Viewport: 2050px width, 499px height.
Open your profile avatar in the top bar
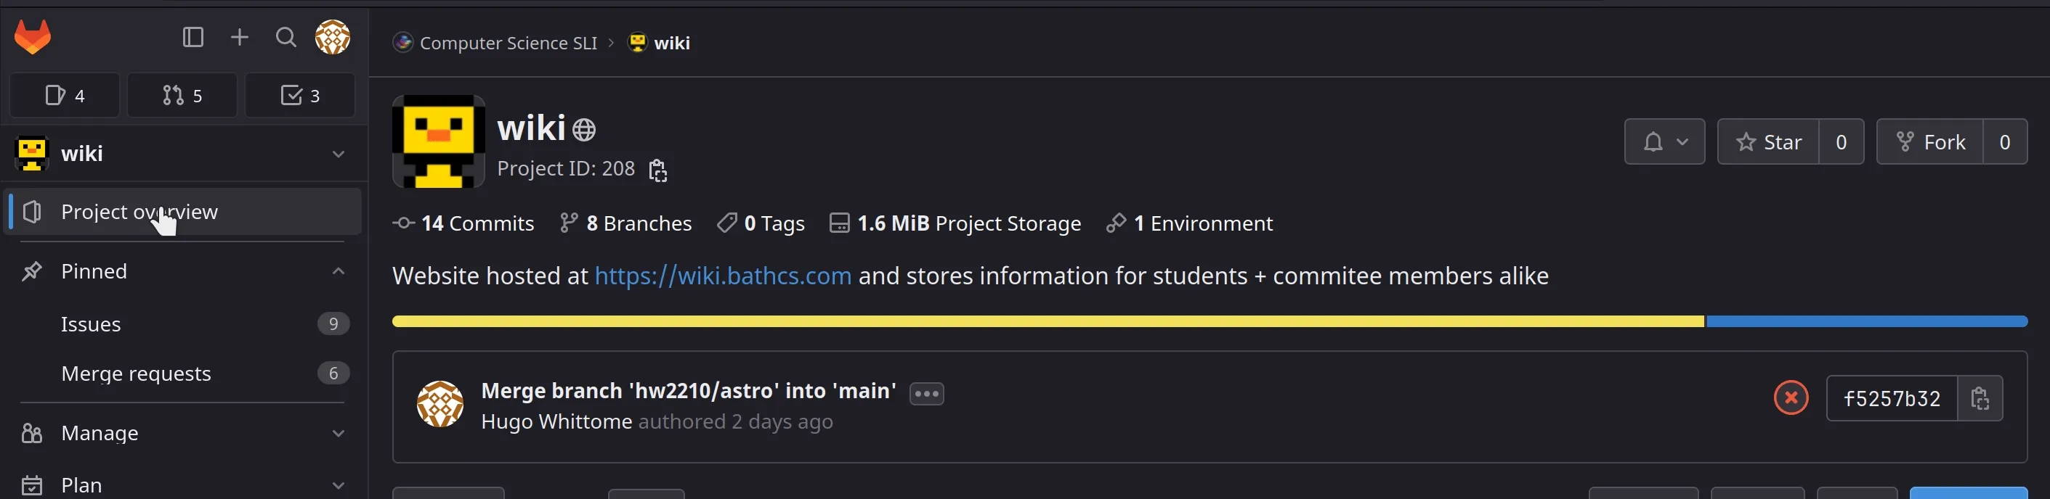(332, 36)
